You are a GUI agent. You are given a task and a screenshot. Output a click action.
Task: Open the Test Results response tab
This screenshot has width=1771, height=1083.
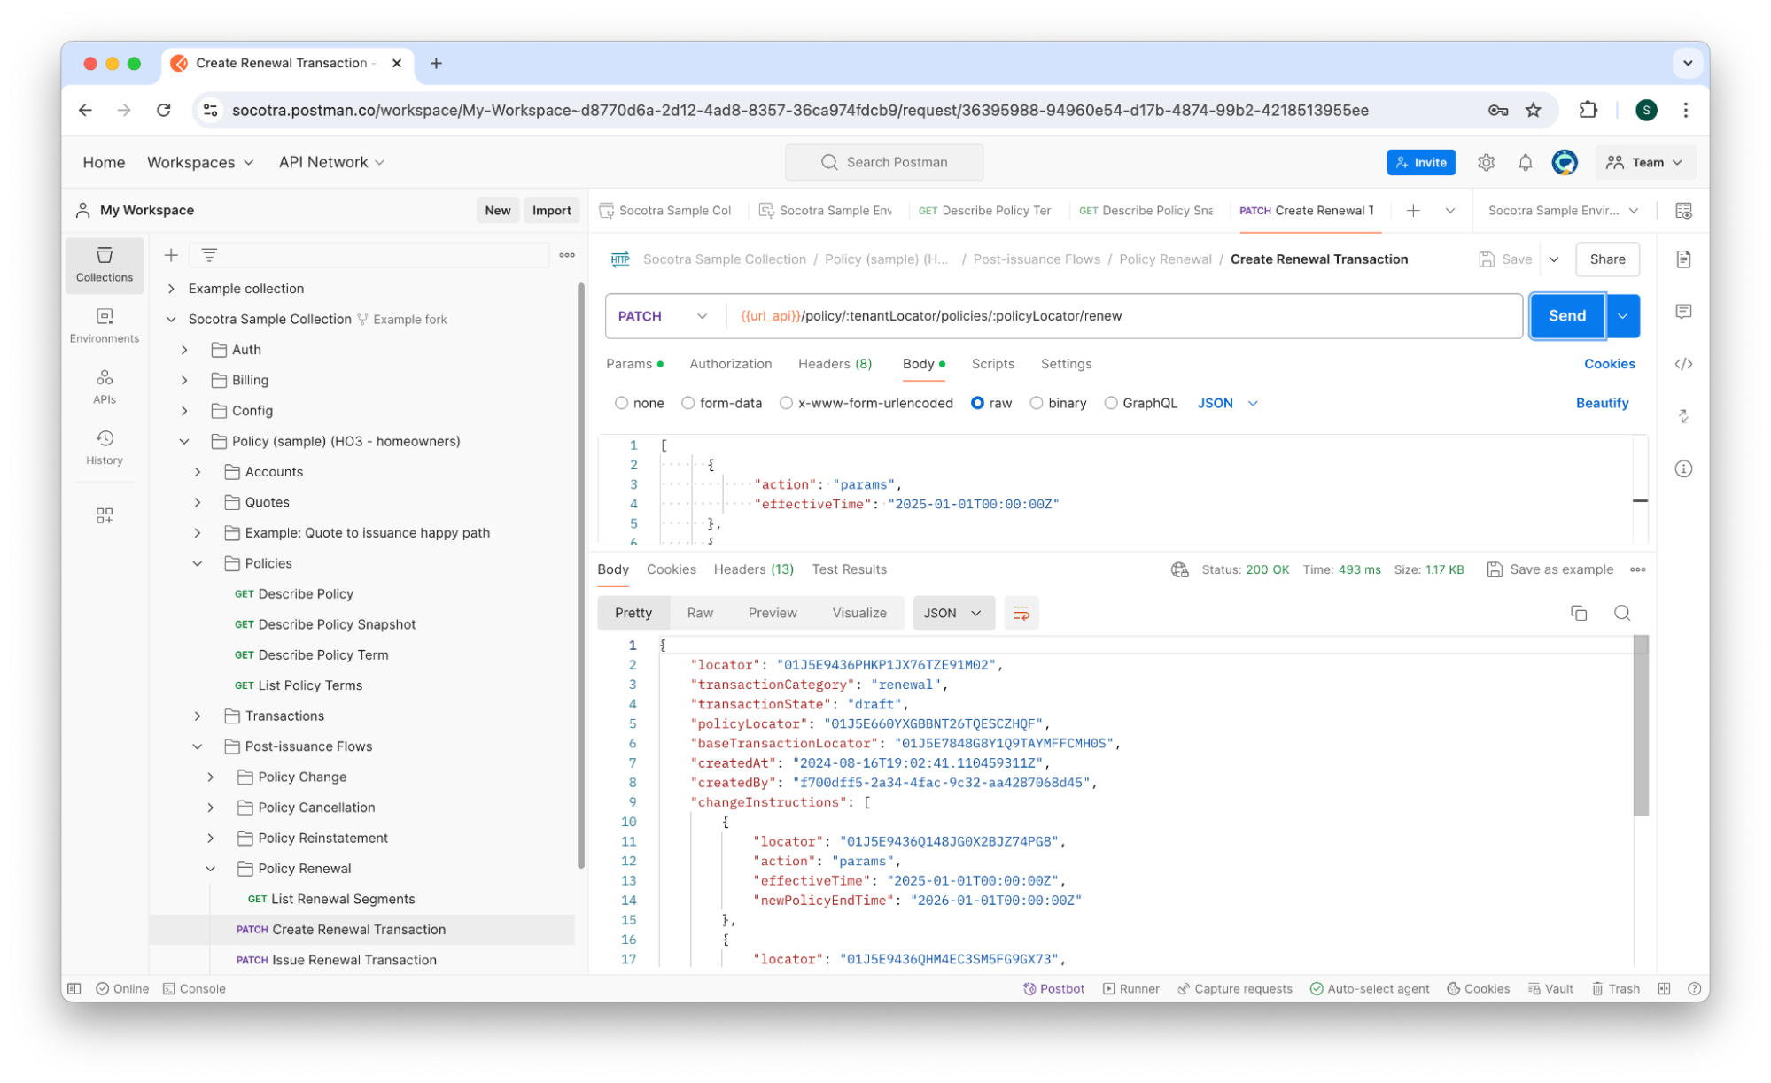(848, 569)
